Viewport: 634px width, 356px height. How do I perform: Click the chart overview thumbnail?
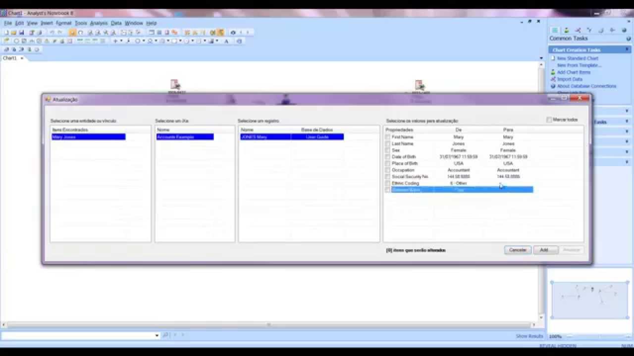click(x=589, y=300)
